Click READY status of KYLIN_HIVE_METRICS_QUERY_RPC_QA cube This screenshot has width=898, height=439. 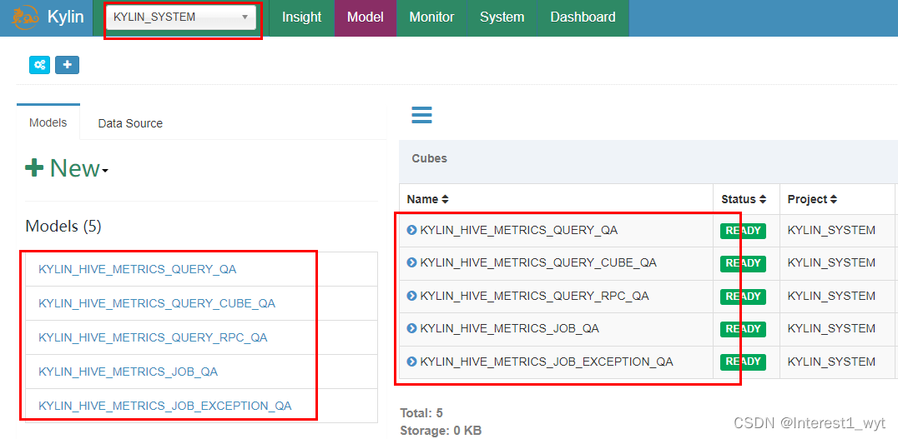click(743, 296)
